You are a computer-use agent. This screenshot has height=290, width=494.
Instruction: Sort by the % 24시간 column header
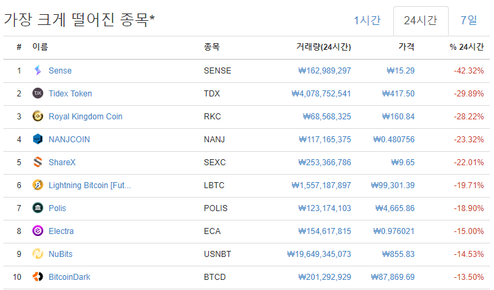466,47
